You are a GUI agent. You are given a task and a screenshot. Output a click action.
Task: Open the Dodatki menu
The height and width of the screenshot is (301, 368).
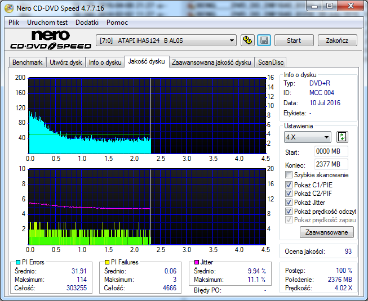point(87,23)
